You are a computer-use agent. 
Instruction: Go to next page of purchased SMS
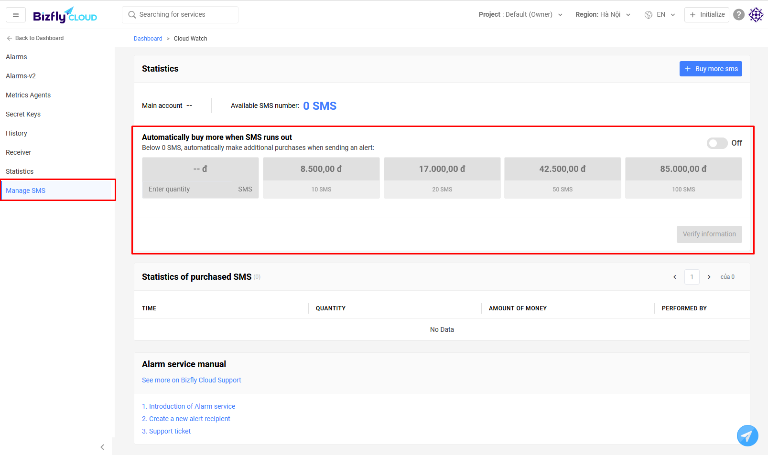pyautogui.click(x=709, y=277)
